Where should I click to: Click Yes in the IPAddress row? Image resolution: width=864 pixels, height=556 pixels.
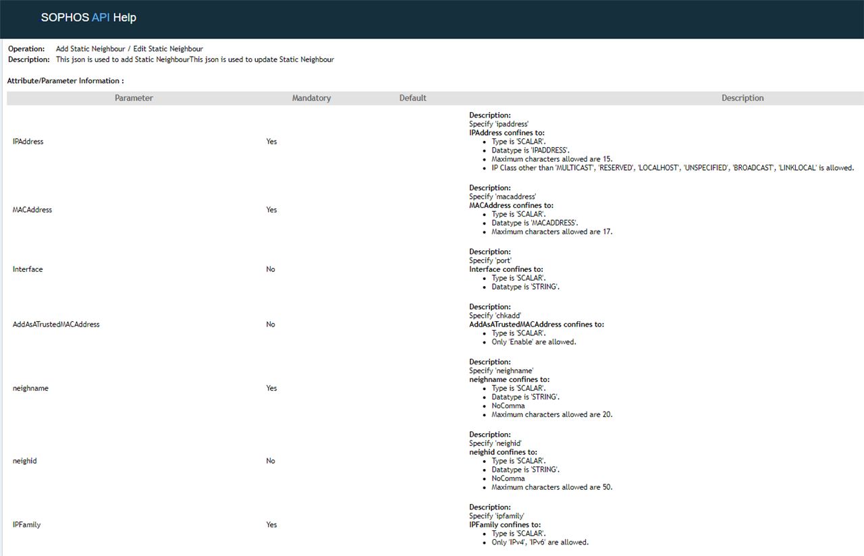point(271,142)
